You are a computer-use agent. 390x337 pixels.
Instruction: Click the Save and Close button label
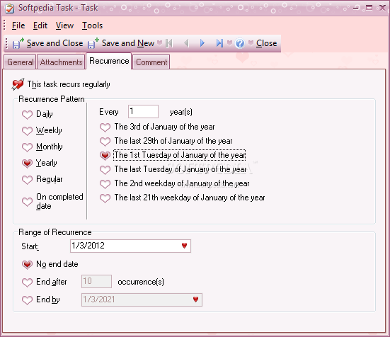55,43
